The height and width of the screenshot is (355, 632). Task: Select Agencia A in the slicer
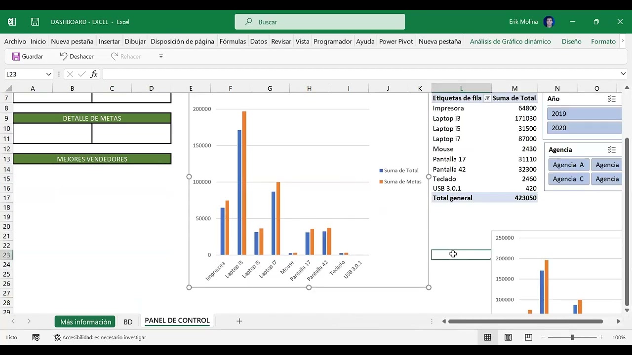click(x=568, y=165)
